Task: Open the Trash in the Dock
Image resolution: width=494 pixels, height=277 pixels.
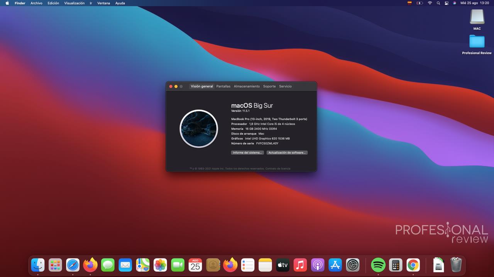Action: (x=456, y=265)
